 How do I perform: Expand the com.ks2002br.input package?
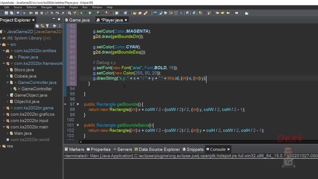coord(4,120)
